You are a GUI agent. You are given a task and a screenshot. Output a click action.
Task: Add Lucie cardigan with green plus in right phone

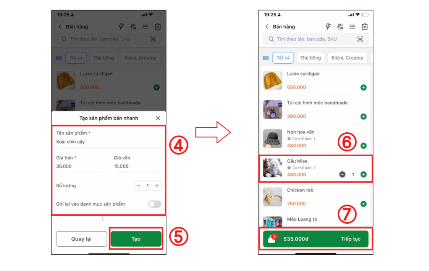coord(363,88)
